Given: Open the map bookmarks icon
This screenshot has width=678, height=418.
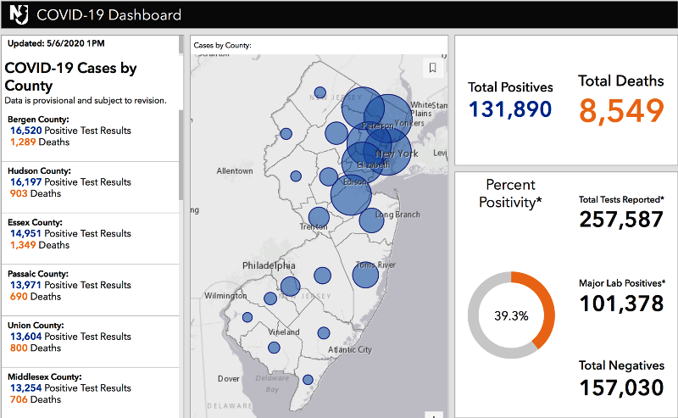Looking at the screenshot, I should pos(432,68).
